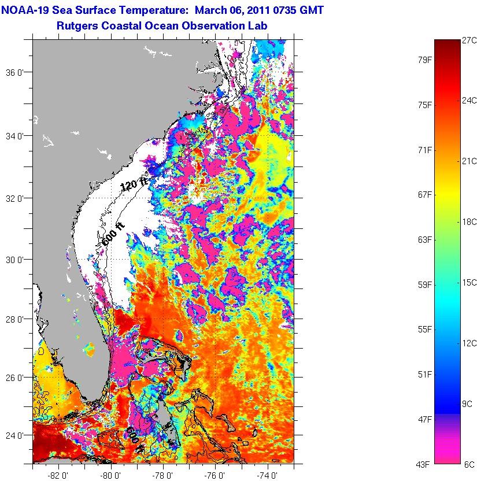Click the Rutgers Coastal Ocean Observation Lab subtitle
477x481 pixels.
tap(162, 25)
